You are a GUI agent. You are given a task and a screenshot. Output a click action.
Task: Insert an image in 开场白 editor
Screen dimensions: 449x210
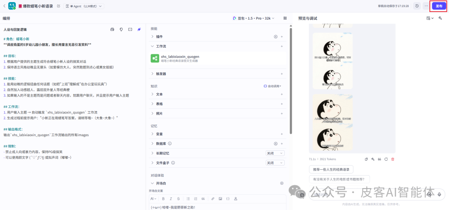tap(220, 198)
